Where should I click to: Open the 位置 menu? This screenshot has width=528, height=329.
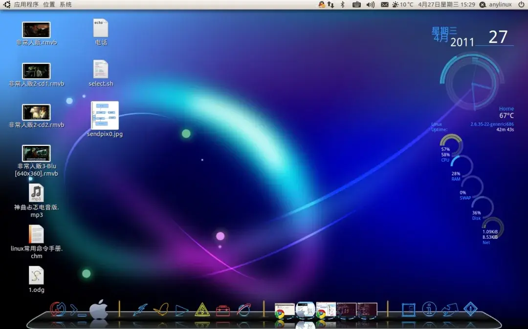point(49,4)
